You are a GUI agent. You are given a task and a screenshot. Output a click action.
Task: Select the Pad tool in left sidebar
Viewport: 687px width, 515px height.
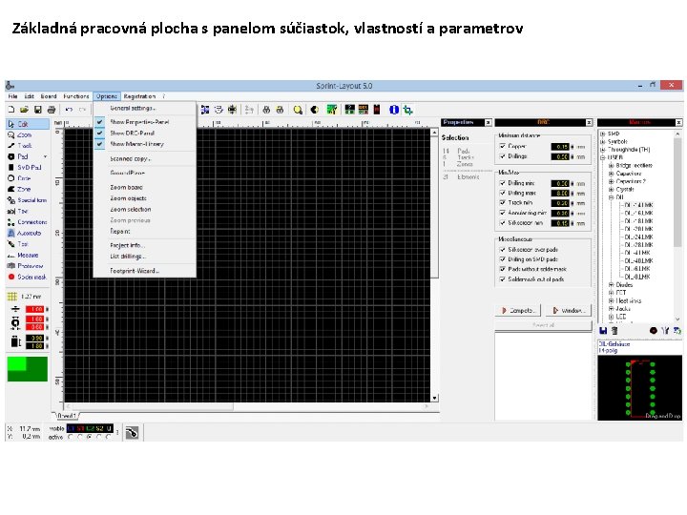23,156
